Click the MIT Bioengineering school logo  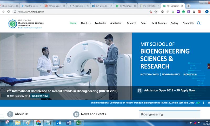[26, 24]
